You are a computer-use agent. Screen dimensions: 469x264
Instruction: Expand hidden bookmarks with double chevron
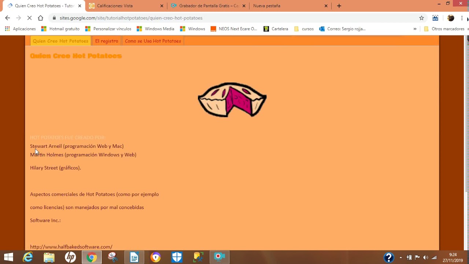click(415, 29)
